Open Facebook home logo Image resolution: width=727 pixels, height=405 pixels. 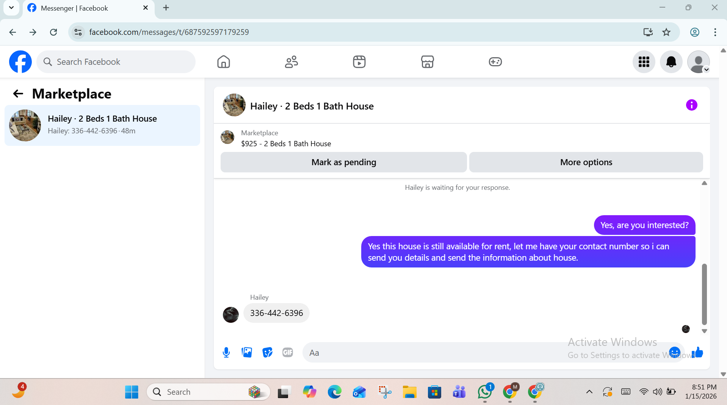click(x=20, y=62)
